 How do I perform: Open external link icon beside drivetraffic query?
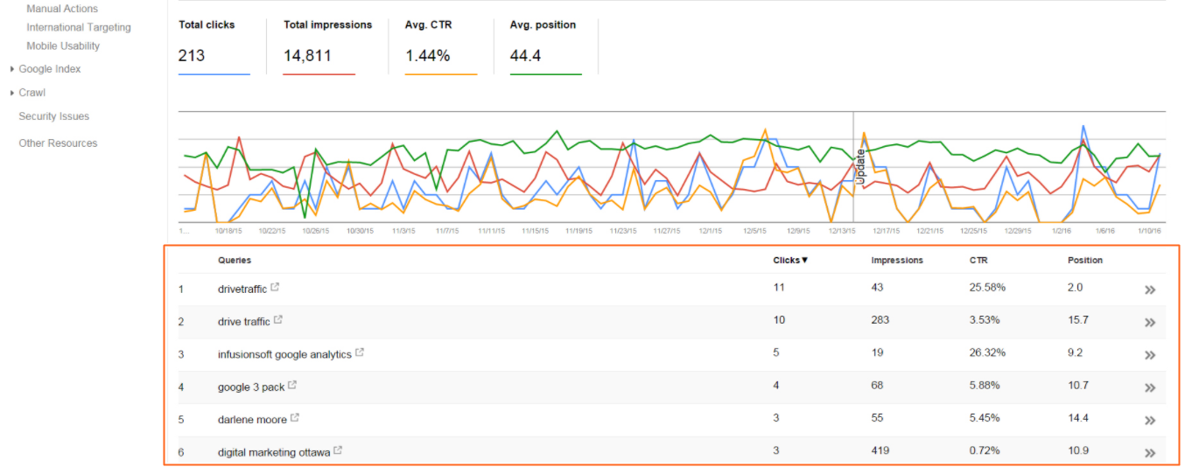(x=275, y=288)
